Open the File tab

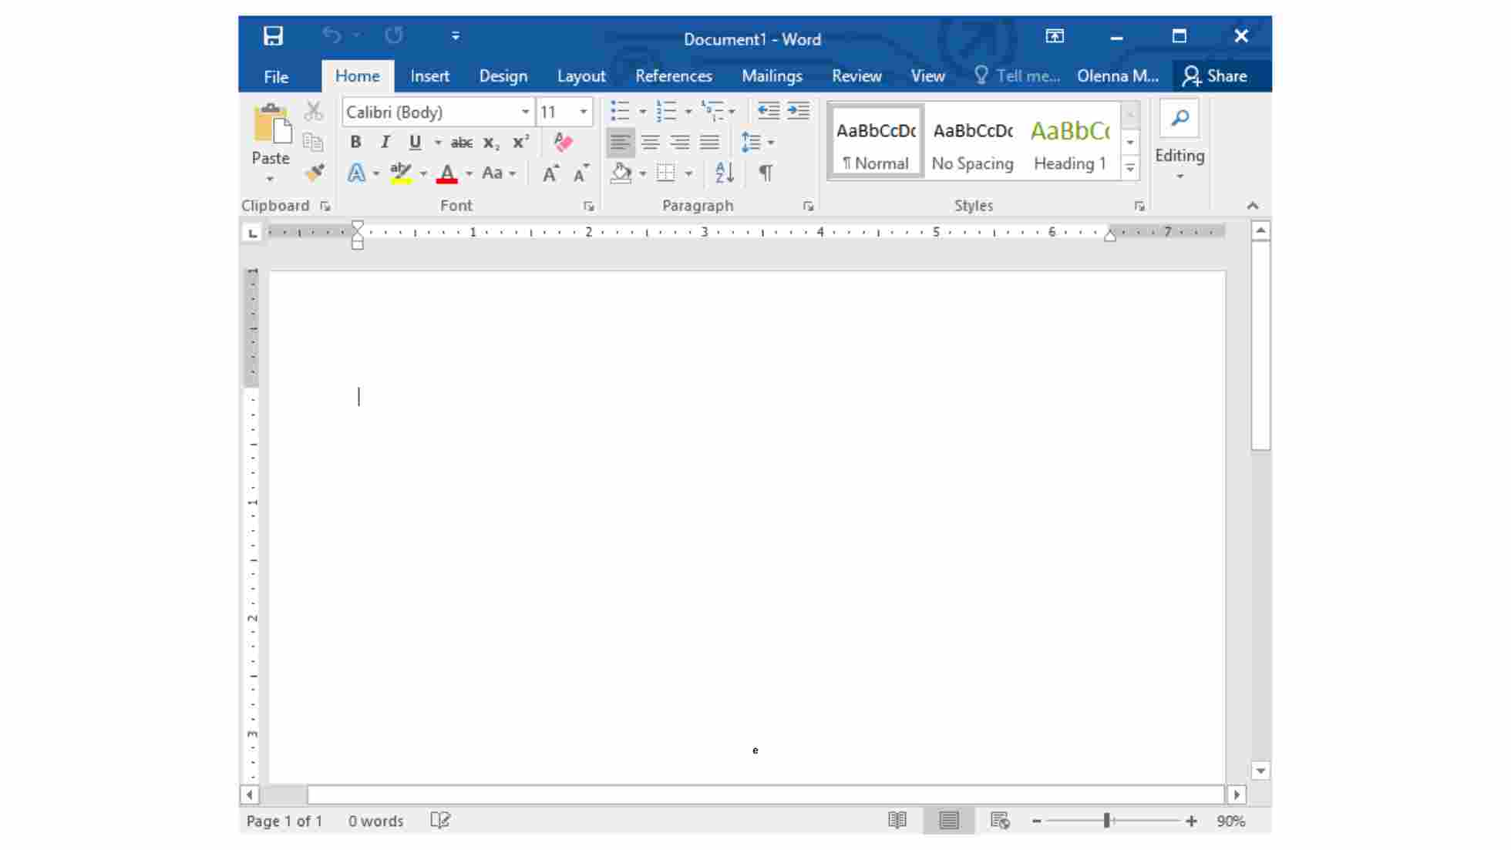[x=276, y=76]
